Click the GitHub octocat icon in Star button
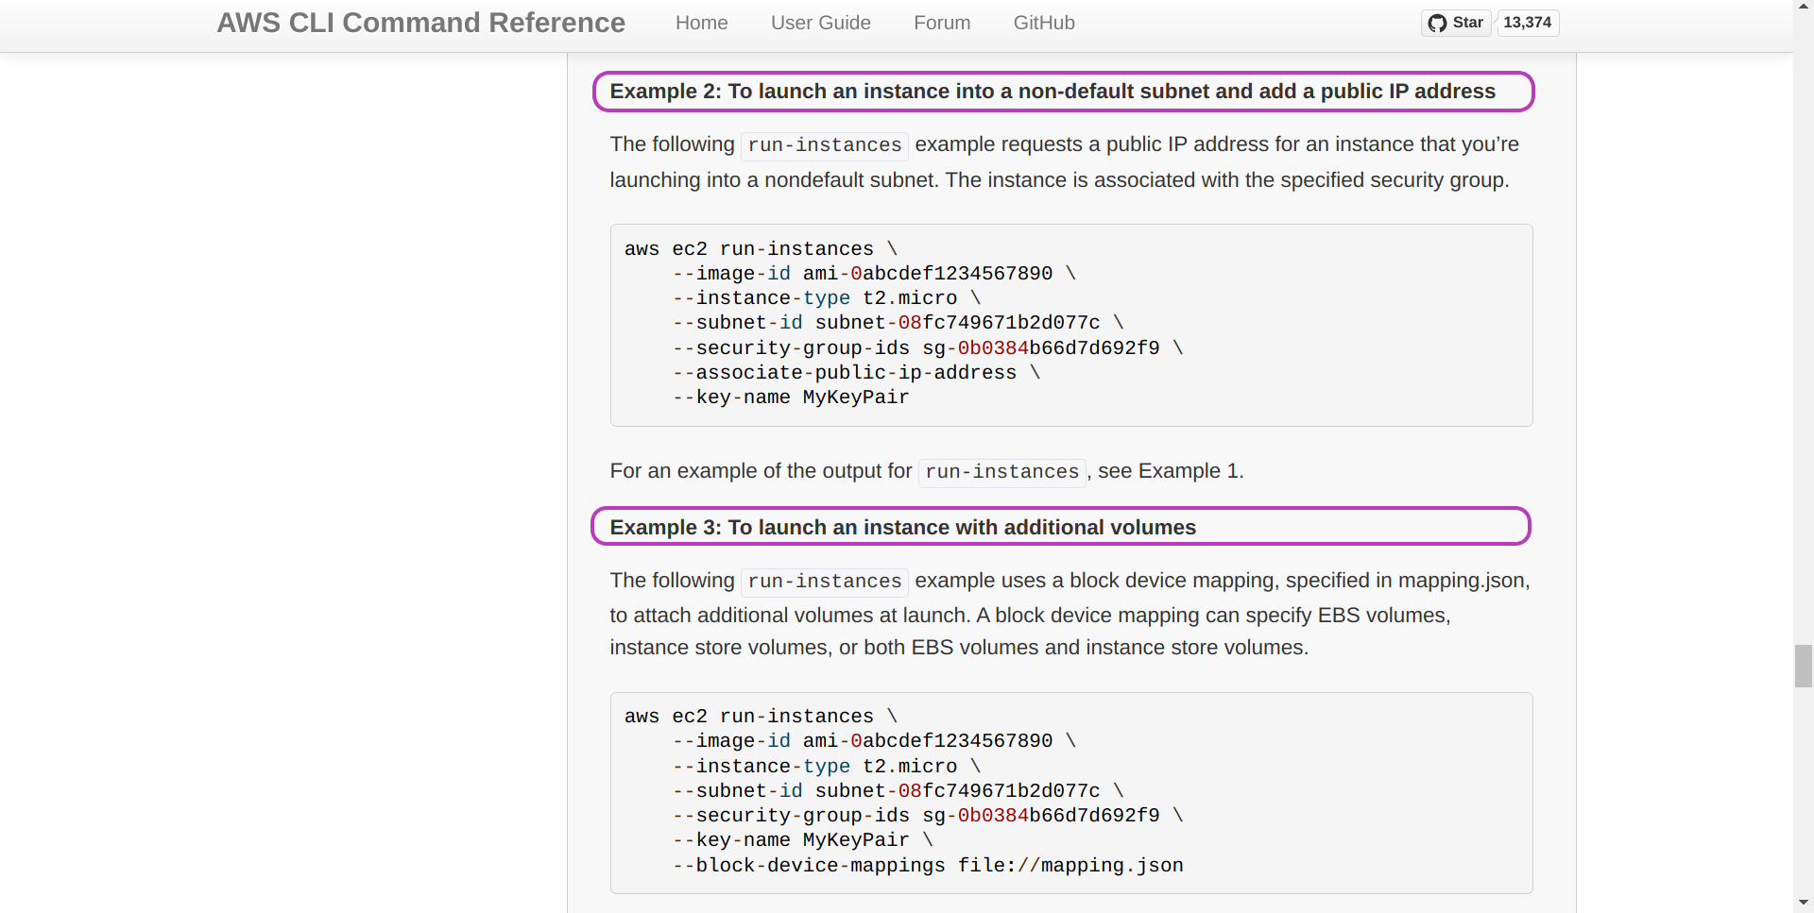This screenshot has height=913, width=1814. (1437, 24)
